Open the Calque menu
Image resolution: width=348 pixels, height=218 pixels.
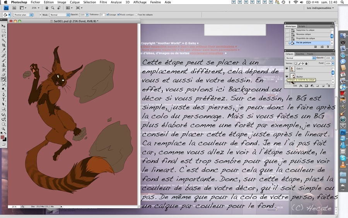click(x=75, y=2)
